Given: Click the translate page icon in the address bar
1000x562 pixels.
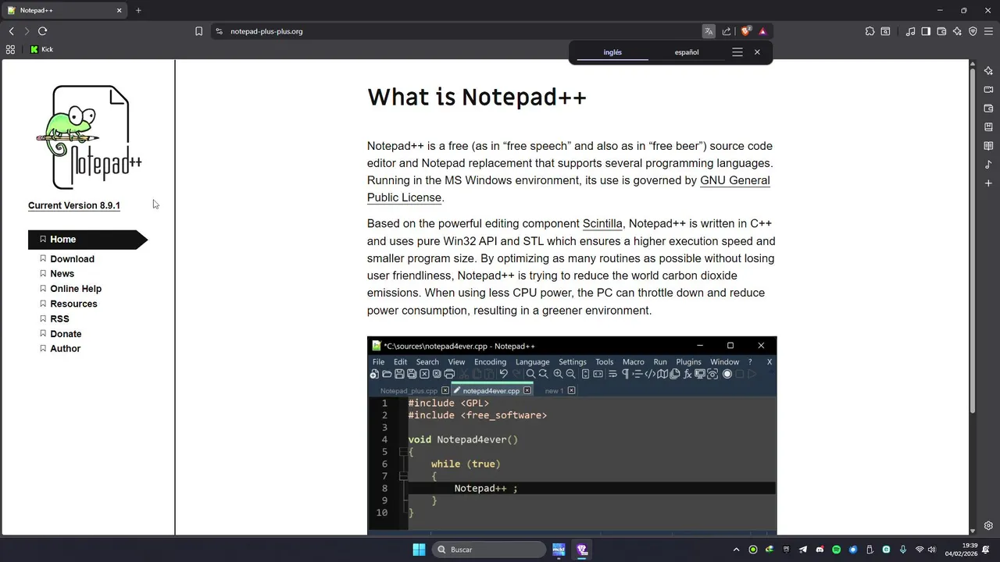Looking at the screenshot, I should (x=709, y=31).
